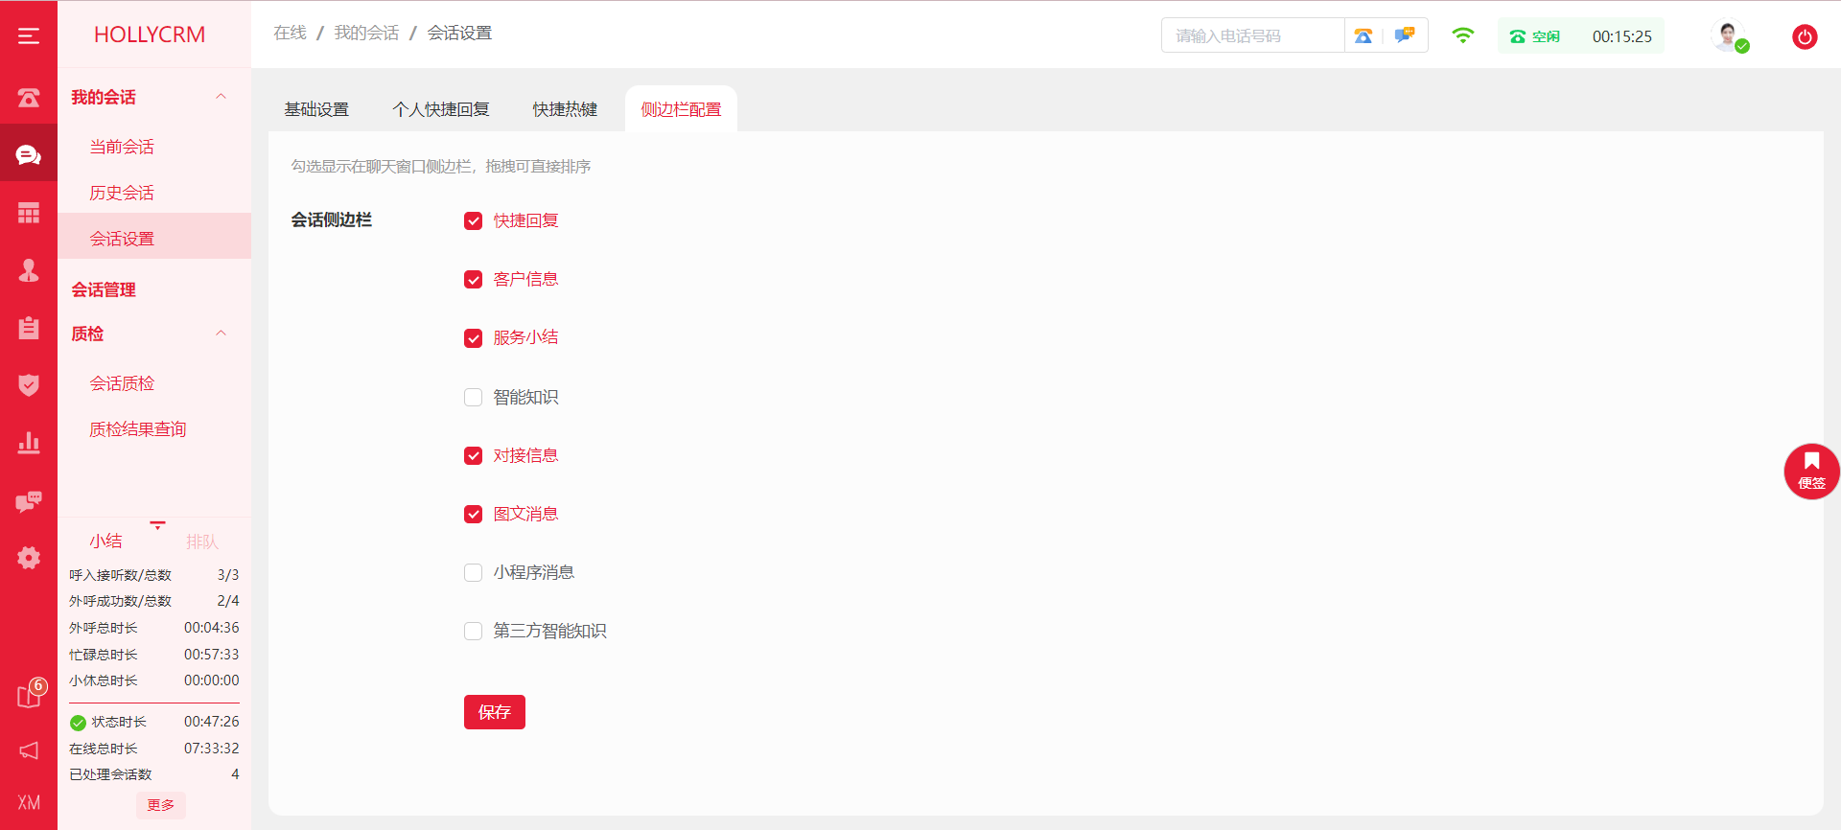The image size is (1841, 830).
Task: Open the phone call center icon in sidebar
Action: point(29,98)
